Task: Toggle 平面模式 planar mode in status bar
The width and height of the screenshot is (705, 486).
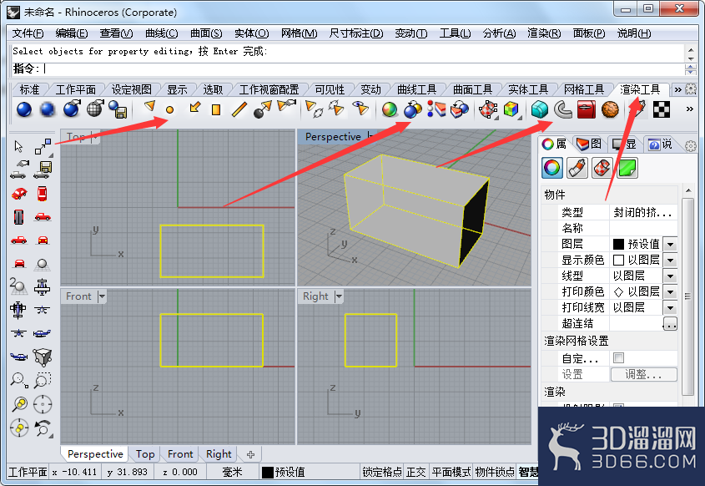Action: pyautogui.click(x=451, y=472)
